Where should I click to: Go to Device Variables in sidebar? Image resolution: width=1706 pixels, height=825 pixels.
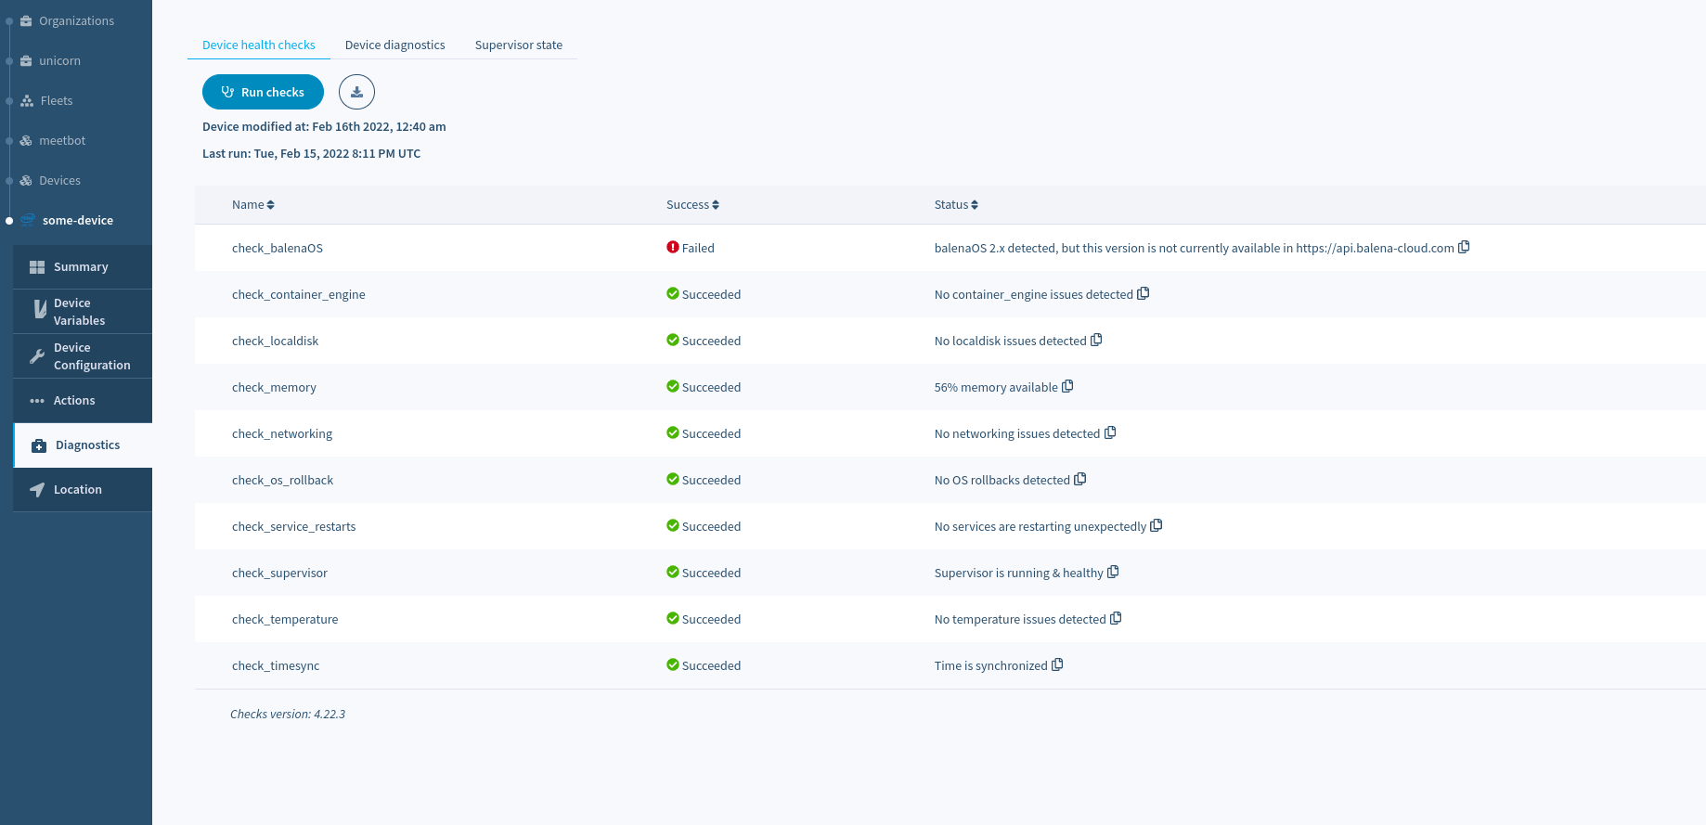coord(79,312)
